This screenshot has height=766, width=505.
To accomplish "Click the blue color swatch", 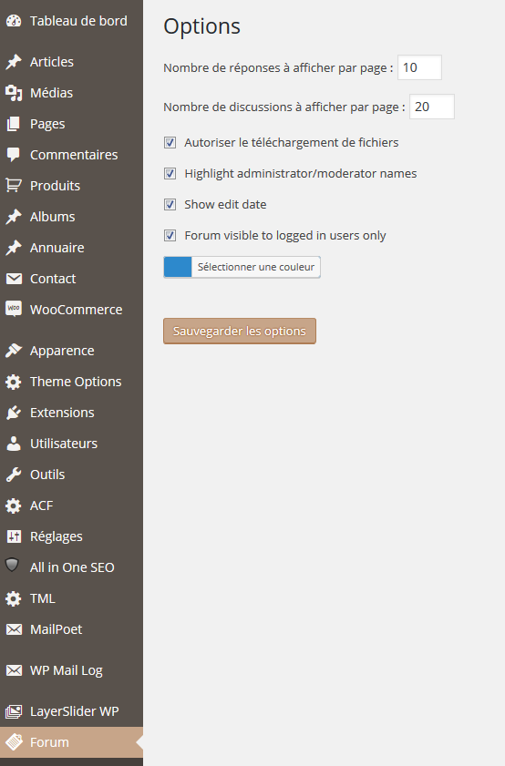I will 178,267.
